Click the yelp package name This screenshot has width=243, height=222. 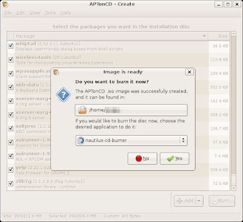21,168
